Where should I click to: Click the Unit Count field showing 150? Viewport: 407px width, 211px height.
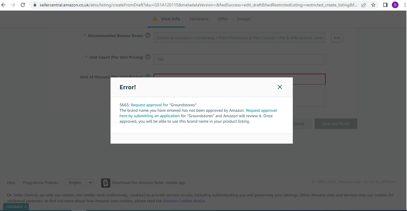point(239,59)
